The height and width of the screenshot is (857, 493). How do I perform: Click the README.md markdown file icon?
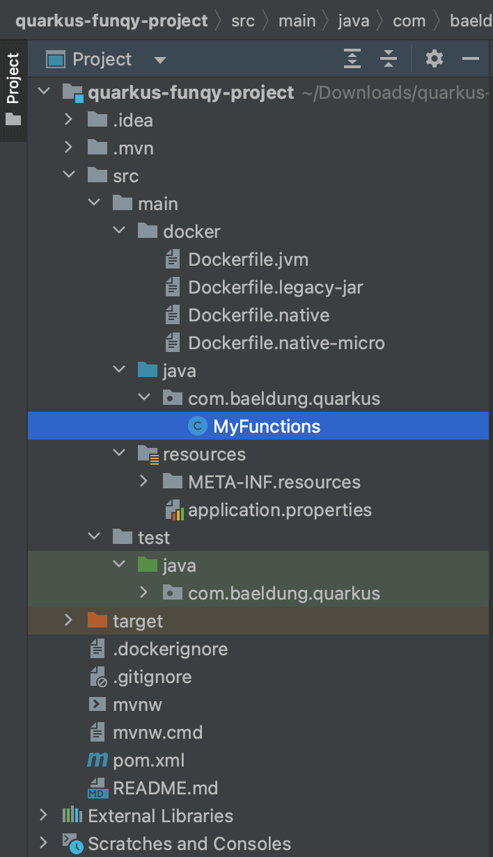(x=97, y=788)
